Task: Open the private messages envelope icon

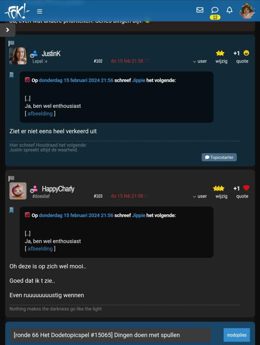Action: [x=200, y=10]
